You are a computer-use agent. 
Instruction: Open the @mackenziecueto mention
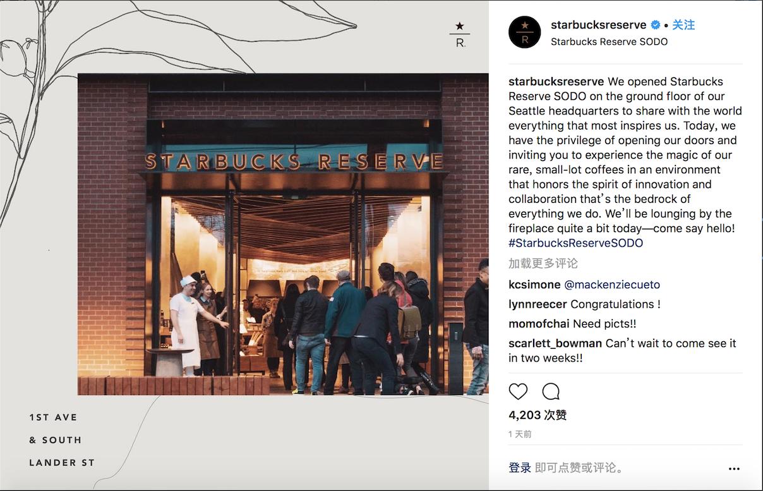click(612, 284)
